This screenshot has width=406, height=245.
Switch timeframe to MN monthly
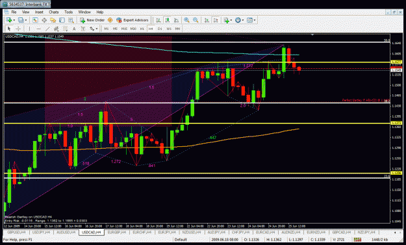tap(177, 29)
